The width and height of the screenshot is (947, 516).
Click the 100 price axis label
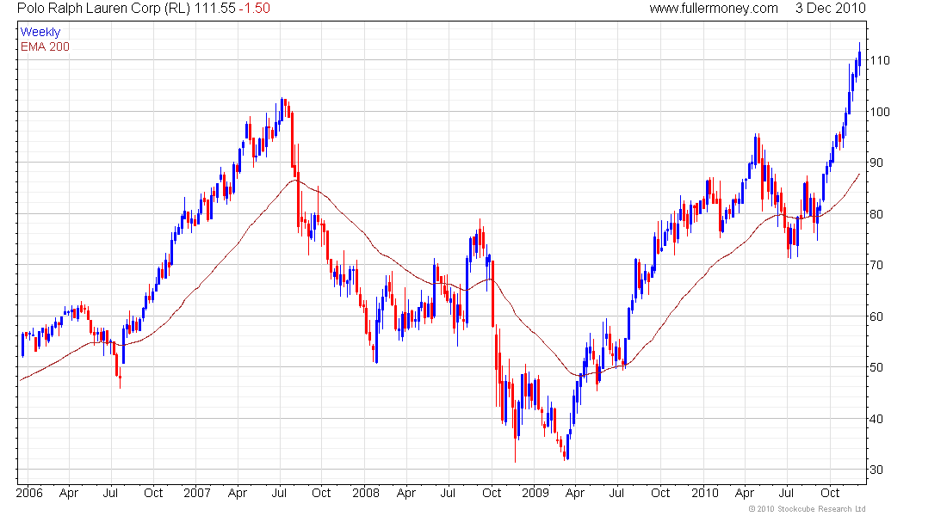click(879, 112)
